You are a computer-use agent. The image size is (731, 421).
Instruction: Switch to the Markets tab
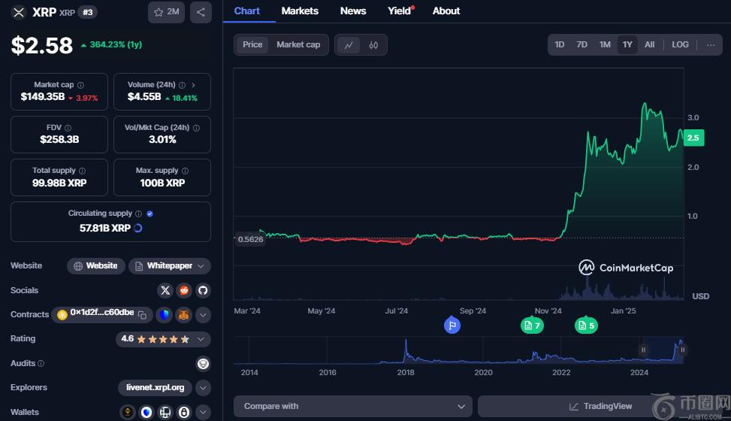[300, 11]
